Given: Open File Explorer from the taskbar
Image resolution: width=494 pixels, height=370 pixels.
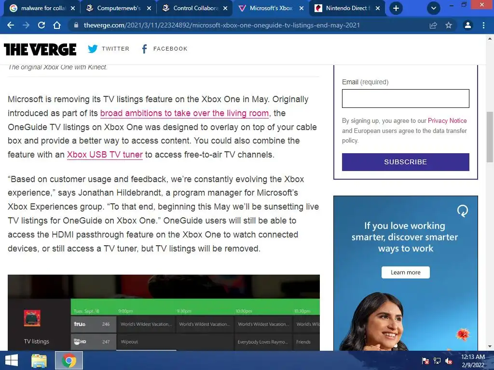Looking at the screenshot, I should [39, 360].
